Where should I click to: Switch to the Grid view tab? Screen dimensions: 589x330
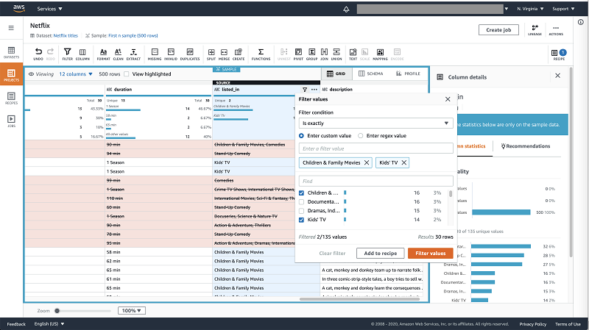pyautogui.click(x=336, y=74)
